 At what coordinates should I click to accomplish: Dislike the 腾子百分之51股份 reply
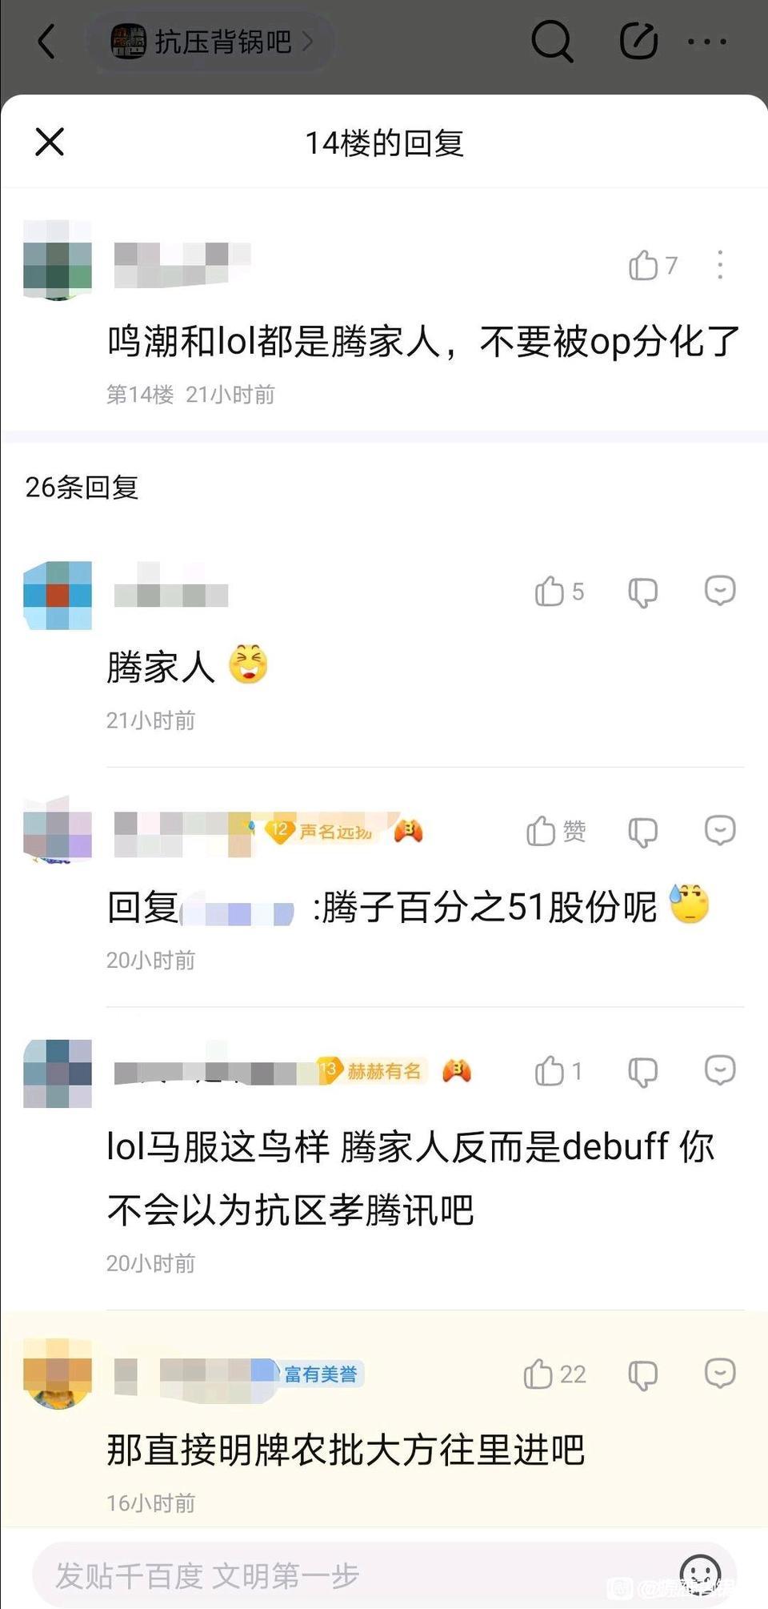642,832
